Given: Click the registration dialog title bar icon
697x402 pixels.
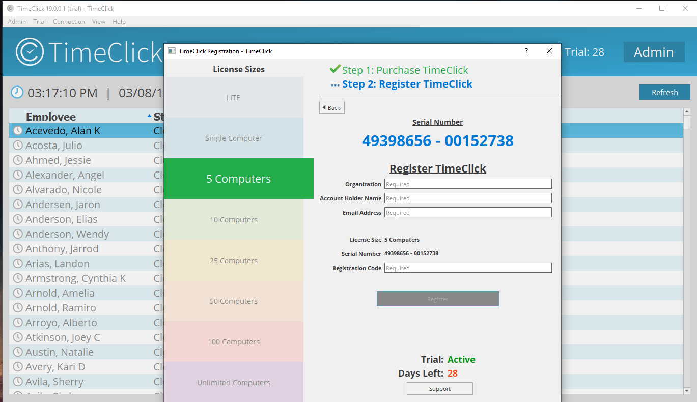Looking at the screenshot, I should coord(172,51).
